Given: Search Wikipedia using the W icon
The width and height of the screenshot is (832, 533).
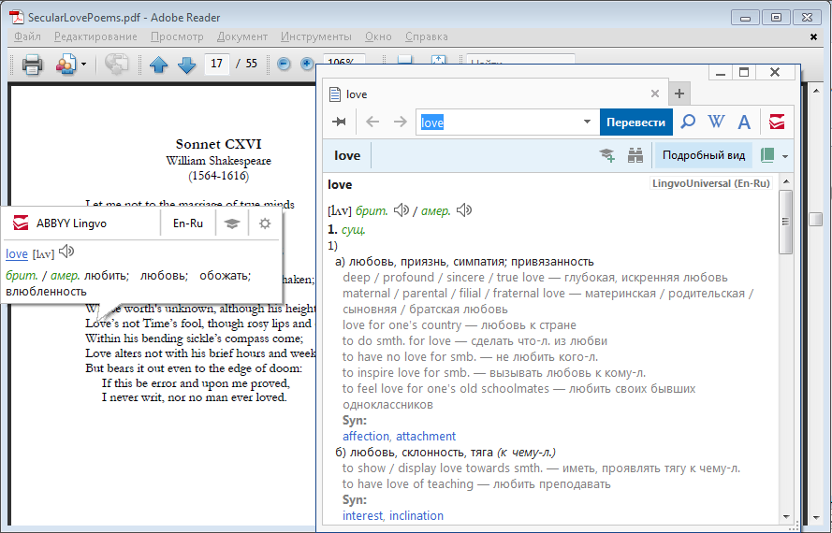Looking at the screenshot, I should (x=717, y=122).
